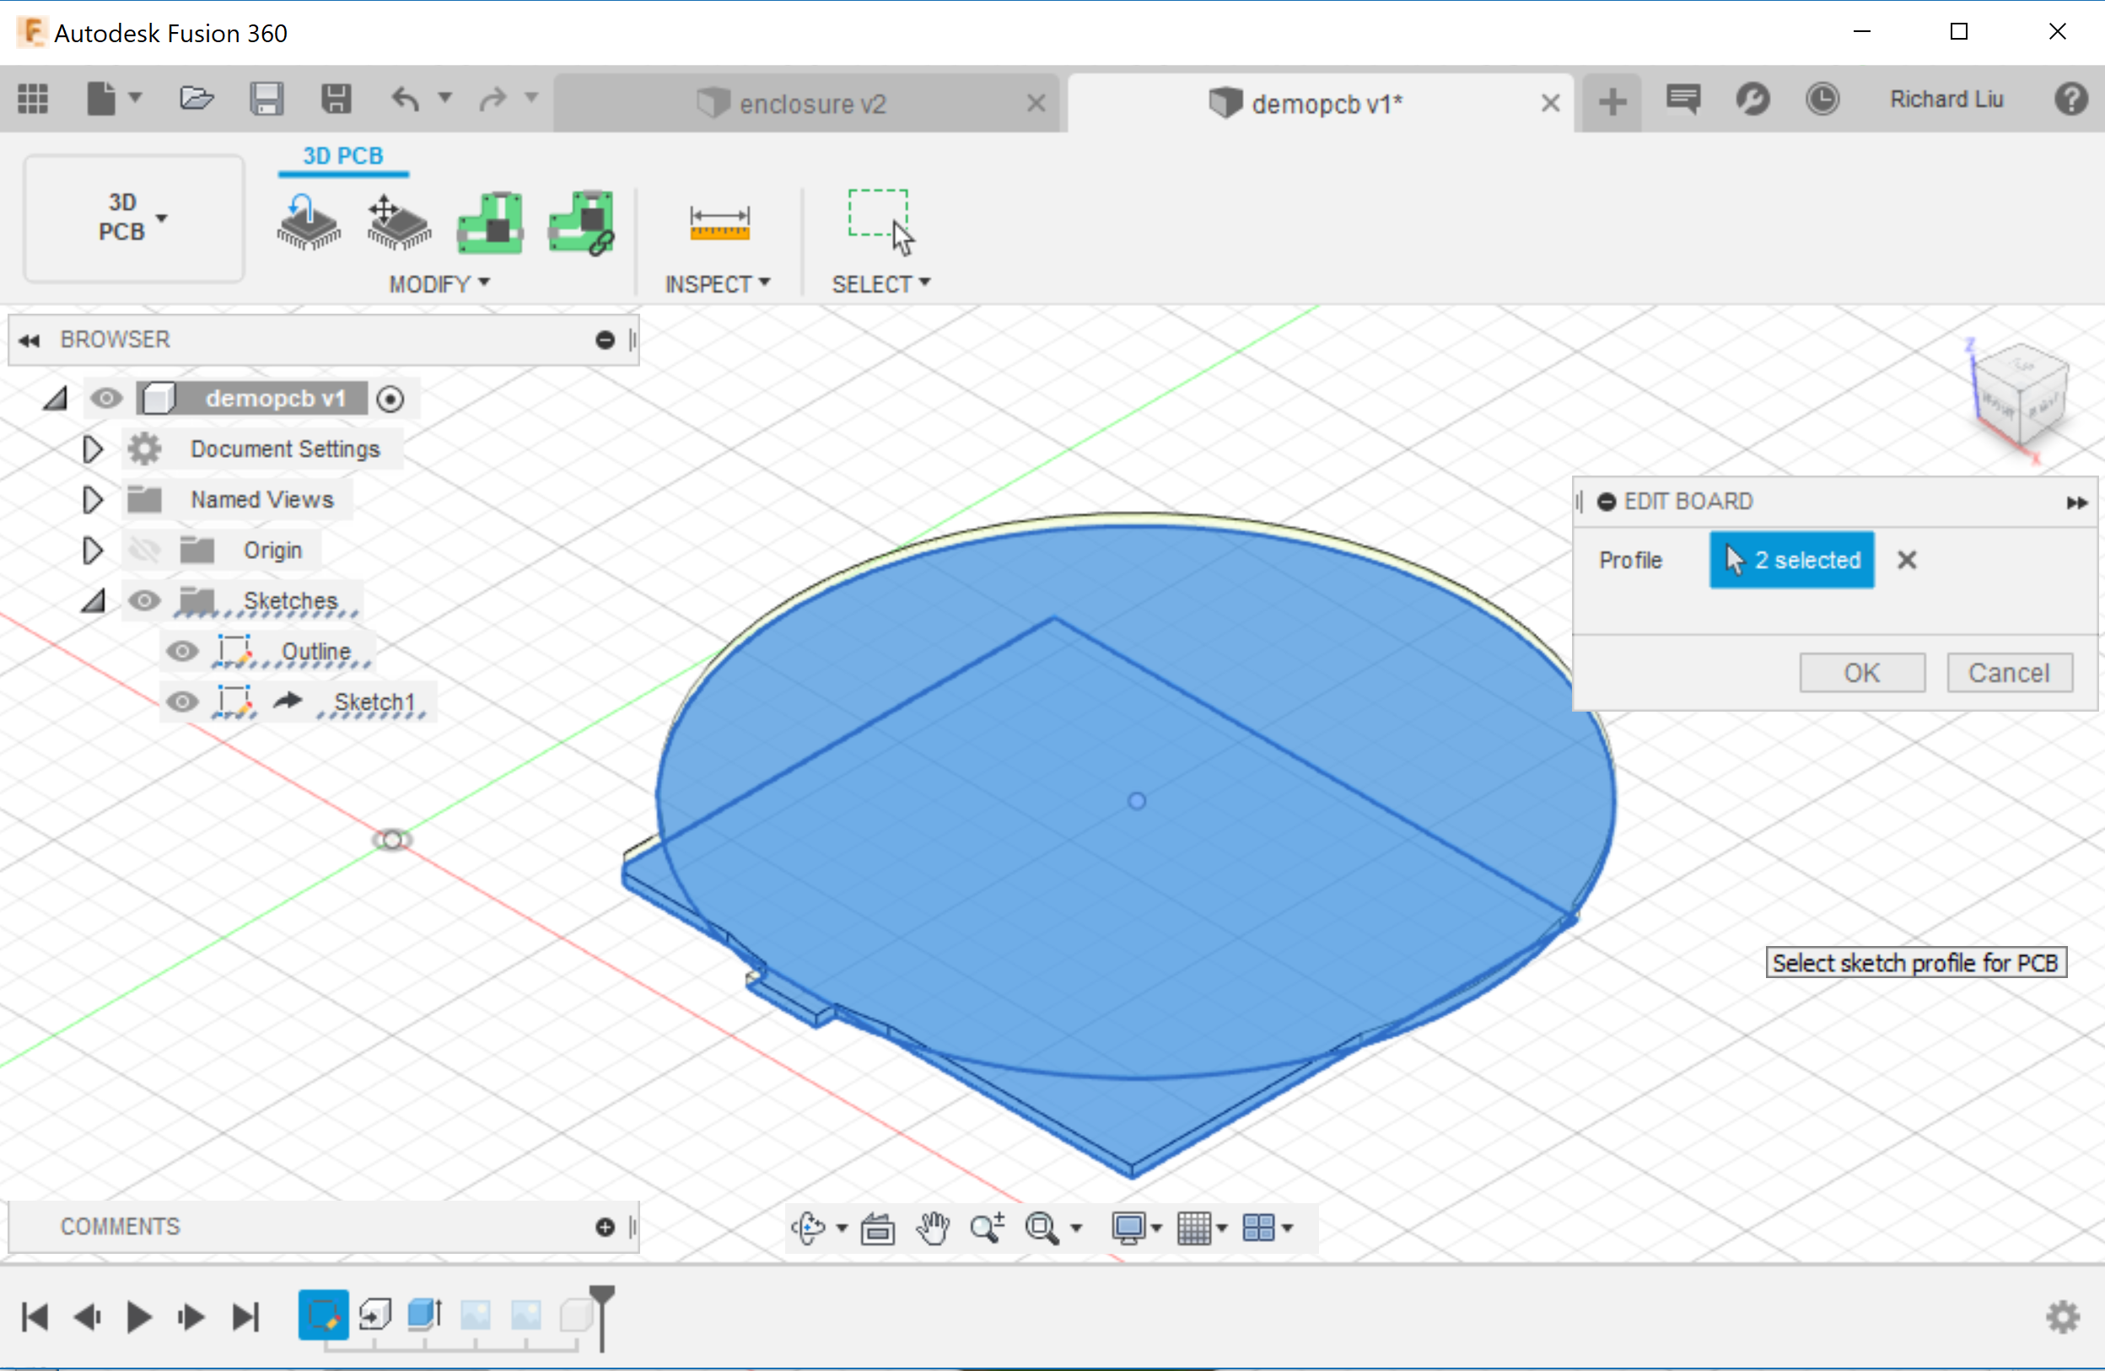
Task: Open the Job Status clock icon
Action: click(1822, 99)
